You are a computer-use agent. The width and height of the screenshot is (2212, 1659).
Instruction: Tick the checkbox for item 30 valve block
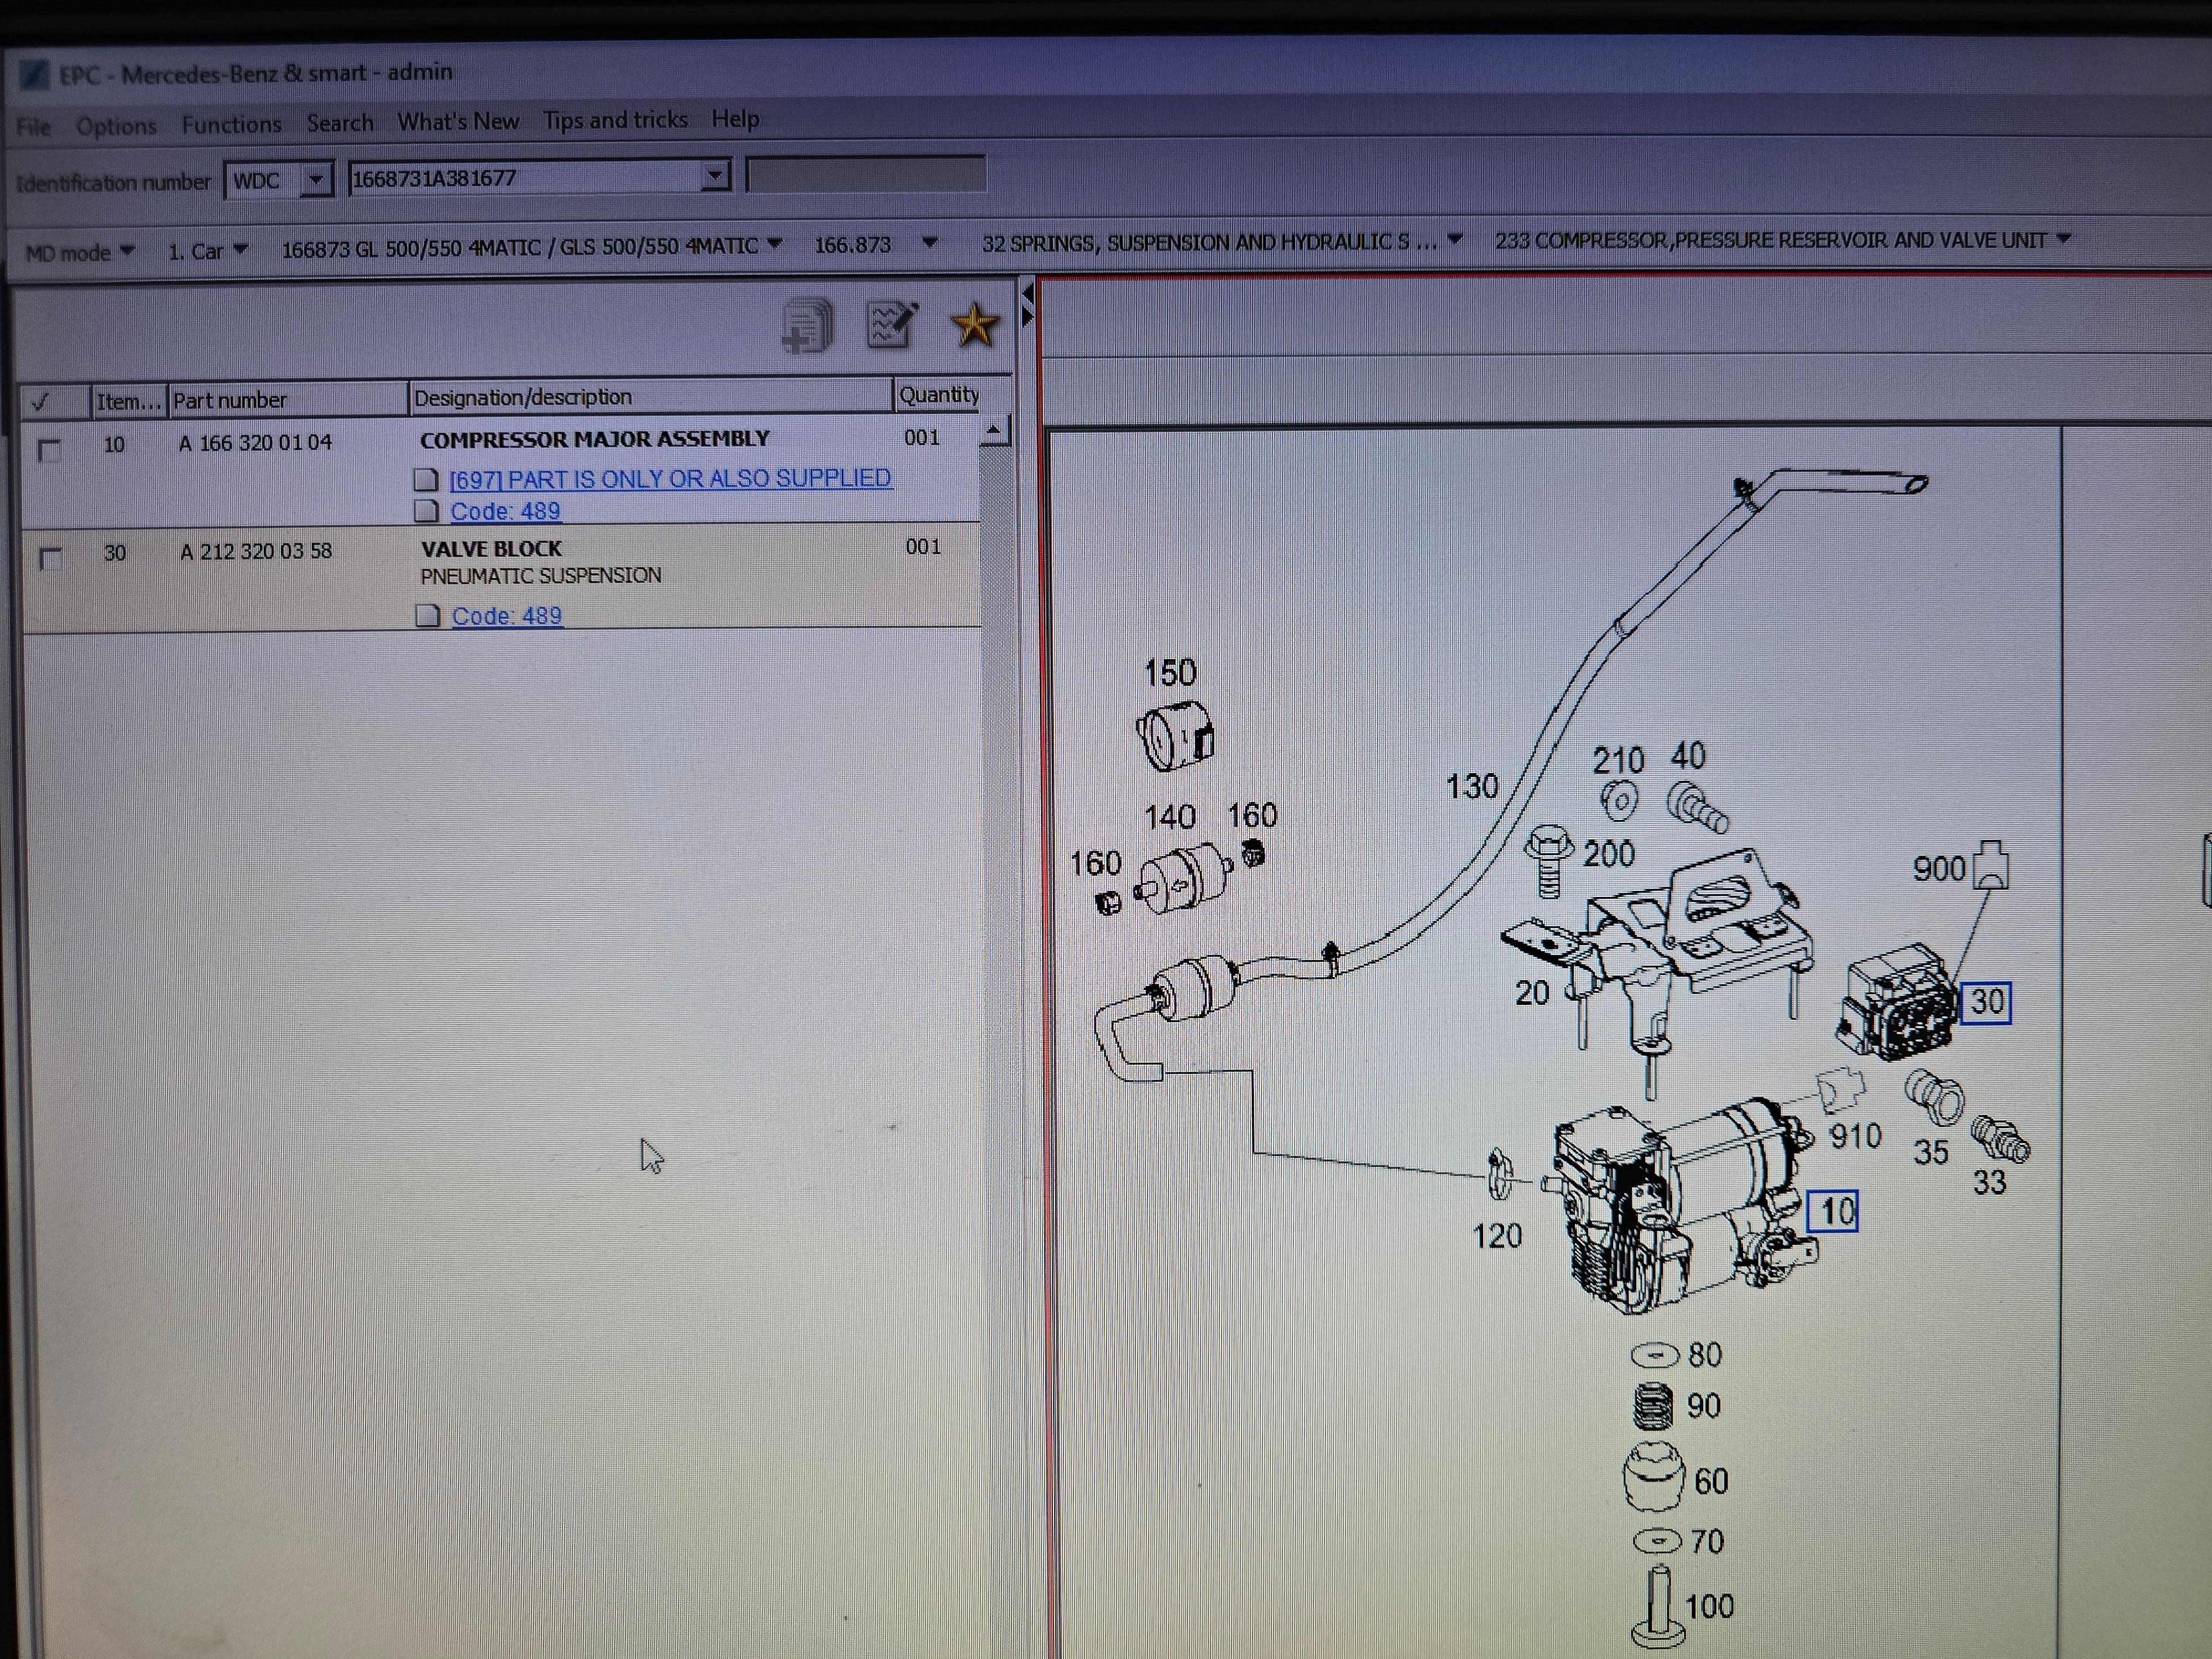click(50, 558)
